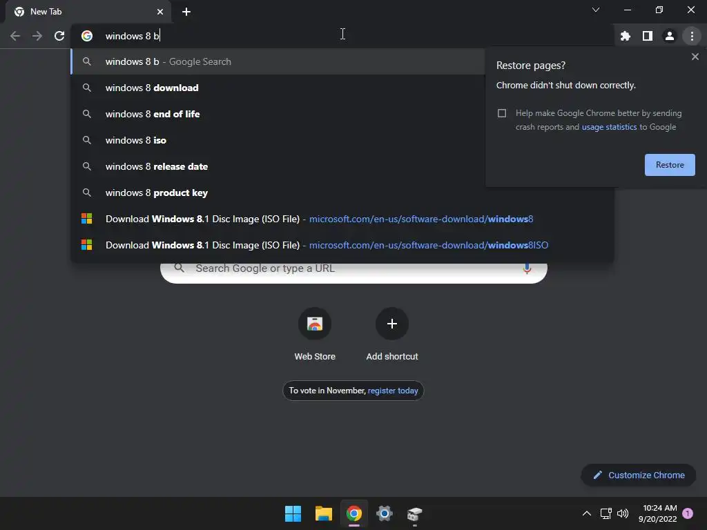Click the search icon beside windows 8 iso
Viewport: 707px width, 530px height.
point(87,140)
